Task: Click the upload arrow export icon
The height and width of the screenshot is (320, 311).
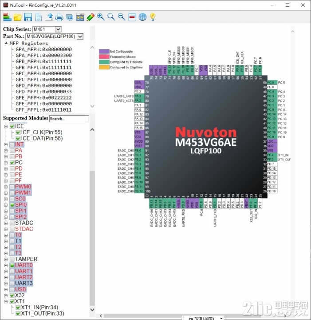Action: point(49,17)
